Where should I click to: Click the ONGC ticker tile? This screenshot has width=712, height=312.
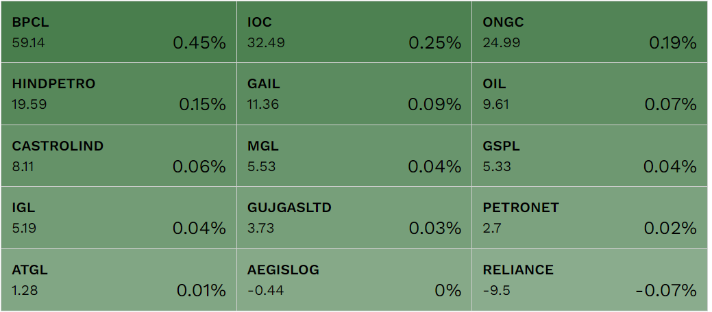589,32
